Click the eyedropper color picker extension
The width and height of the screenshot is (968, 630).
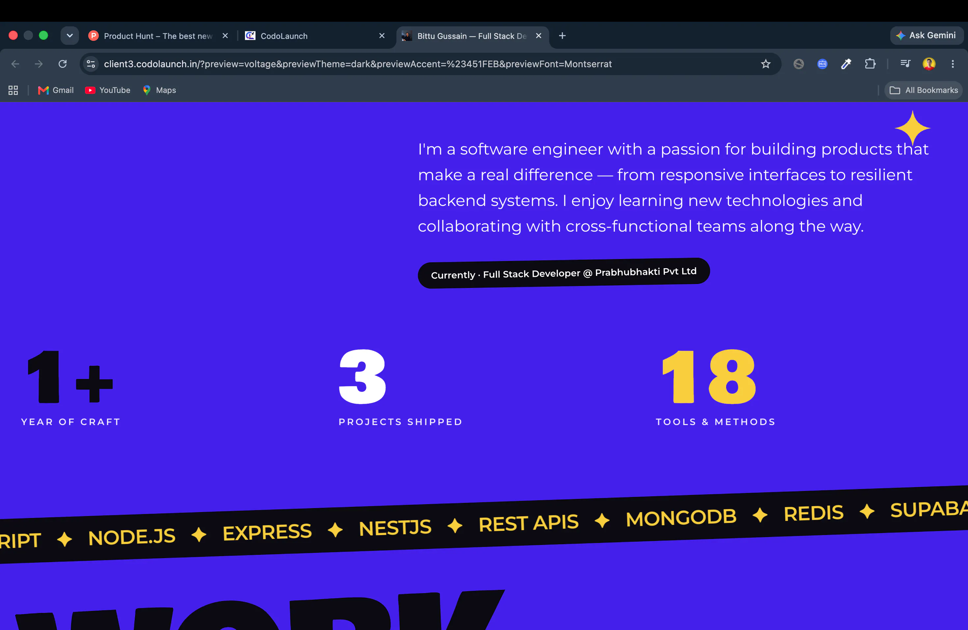point(846,64)
